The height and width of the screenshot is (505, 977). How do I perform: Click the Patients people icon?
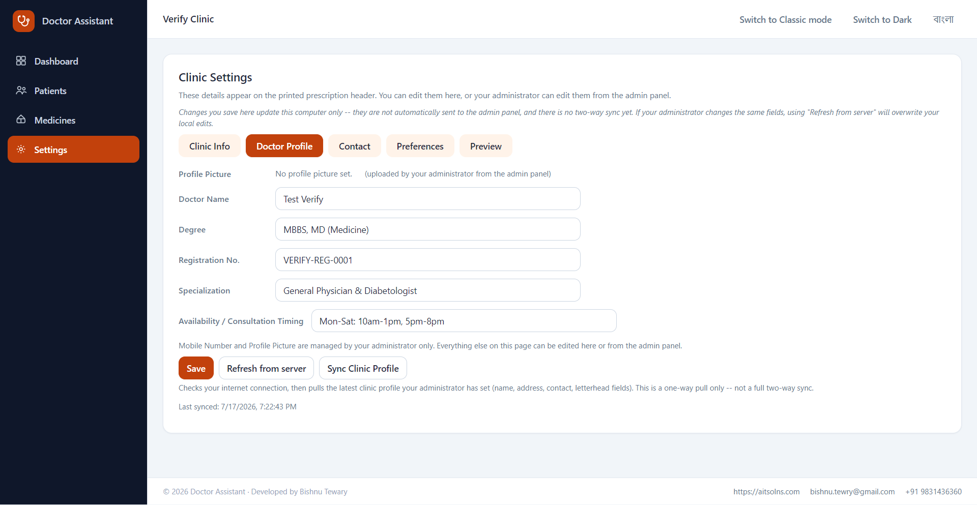click(x=21, y=91)
